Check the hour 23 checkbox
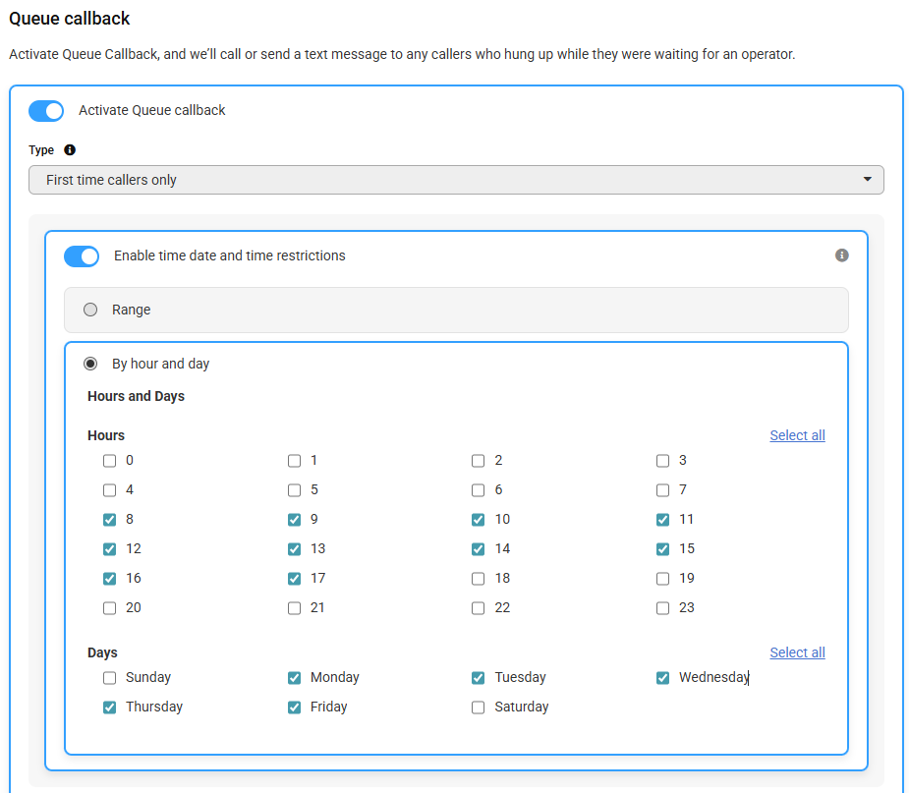The image size is (909, 793). [662, 608]
